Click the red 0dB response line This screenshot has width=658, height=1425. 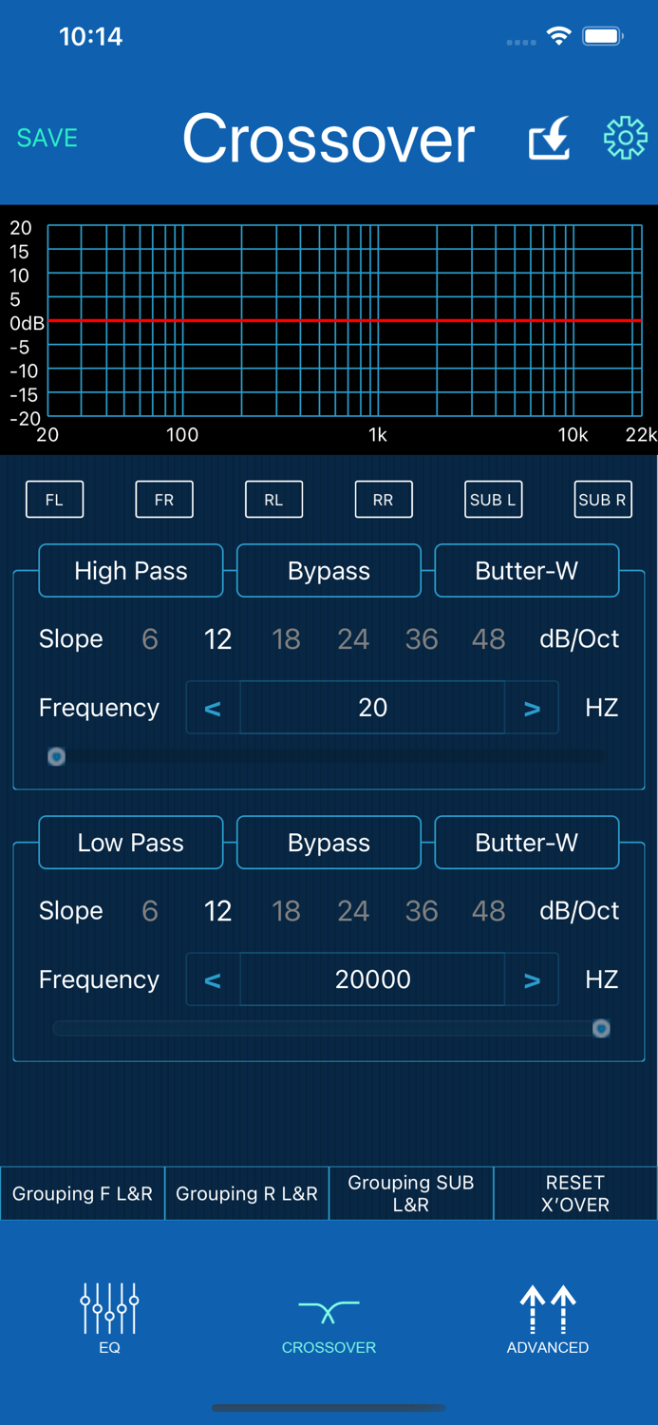(345, 321)
